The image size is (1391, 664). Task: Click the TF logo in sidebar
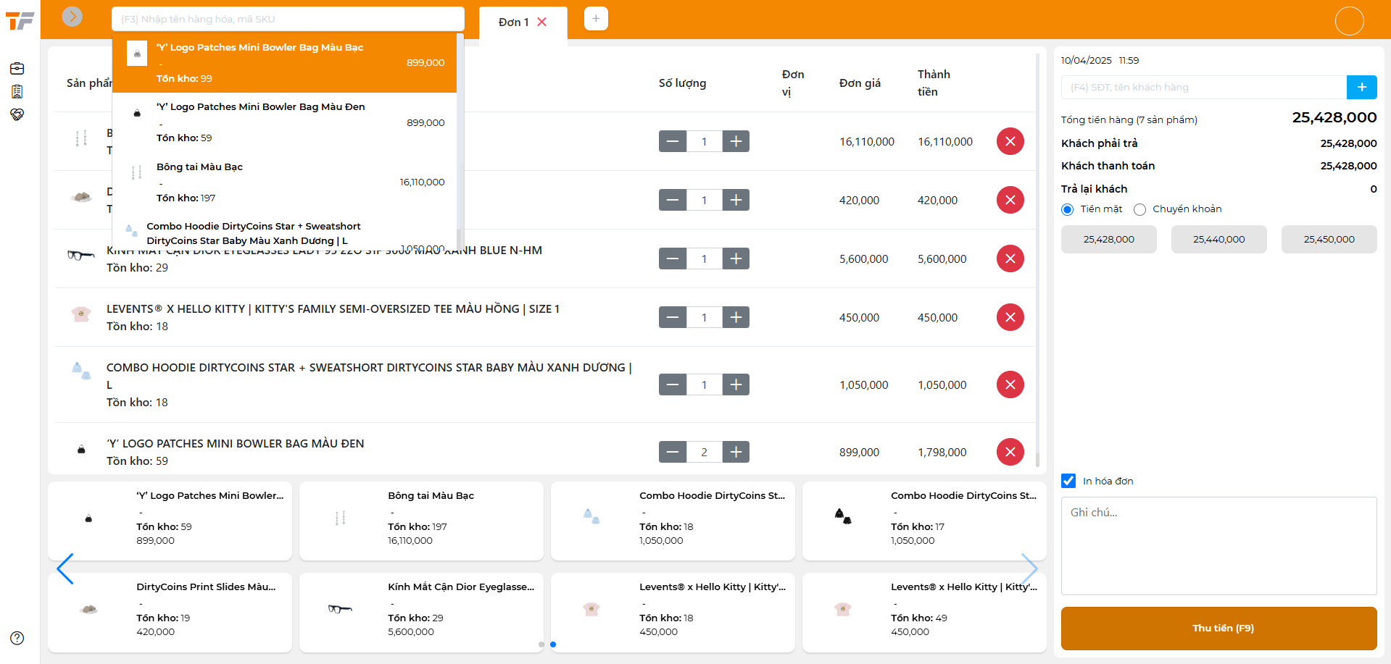pyautogui.click(x=20, y=21)
